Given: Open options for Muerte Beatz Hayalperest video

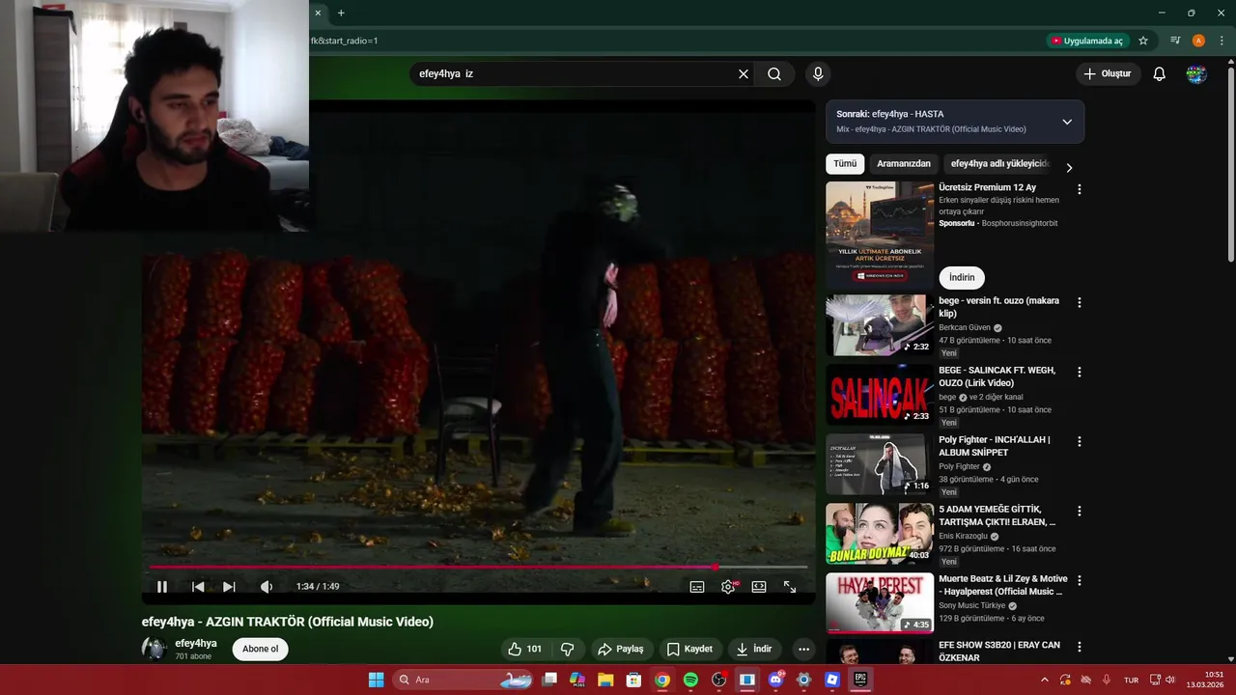Looking at the screenshot, I should (x=1080, y=580).
